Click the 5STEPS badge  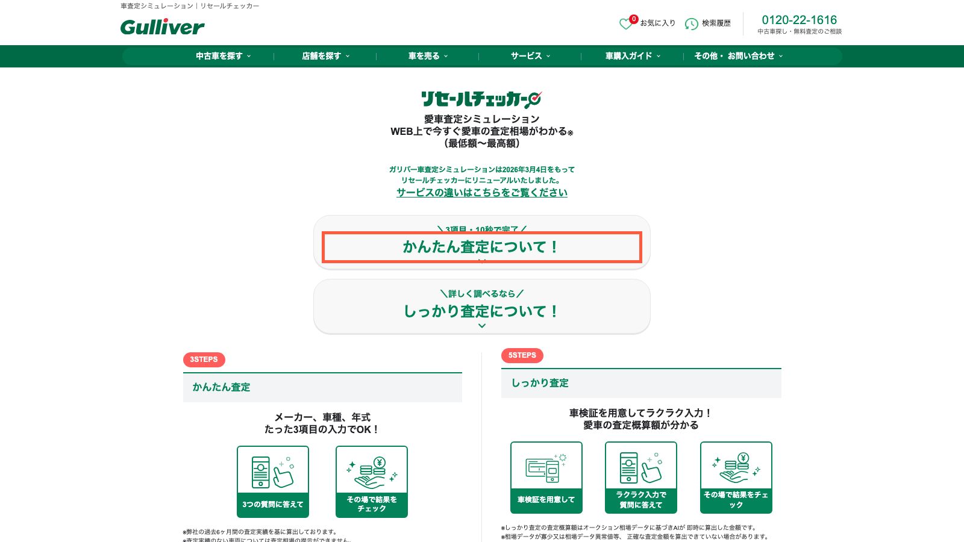point(522,355)
